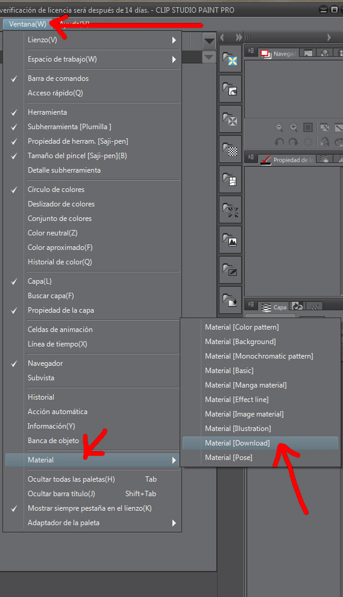
Task: Click the lower dropdown arrow beside Espacio de trabajo
Action: tap(209, 57)
